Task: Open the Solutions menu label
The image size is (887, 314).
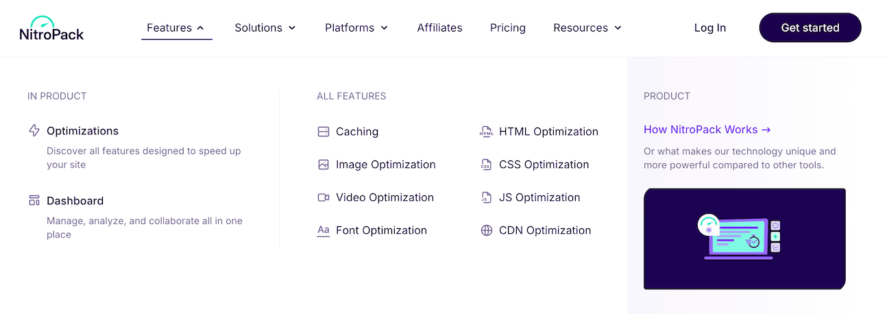Action: [x=258, y=28]
